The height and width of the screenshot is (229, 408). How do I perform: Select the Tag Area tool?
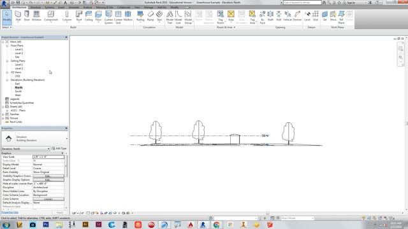coord(252,17)
